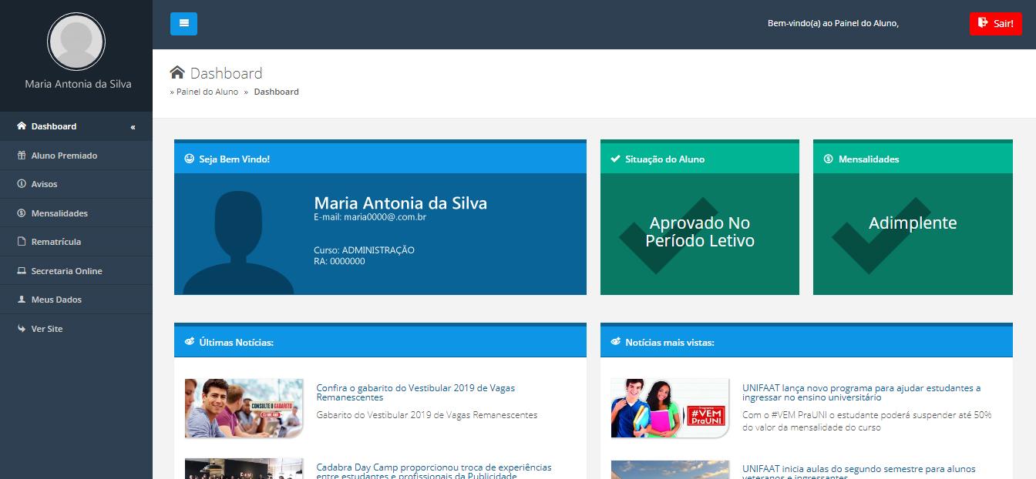This screenshot has height=479, width=1036.
Task: Click the #VEM PraUNI news thumbnail
Action: [670, 408]
